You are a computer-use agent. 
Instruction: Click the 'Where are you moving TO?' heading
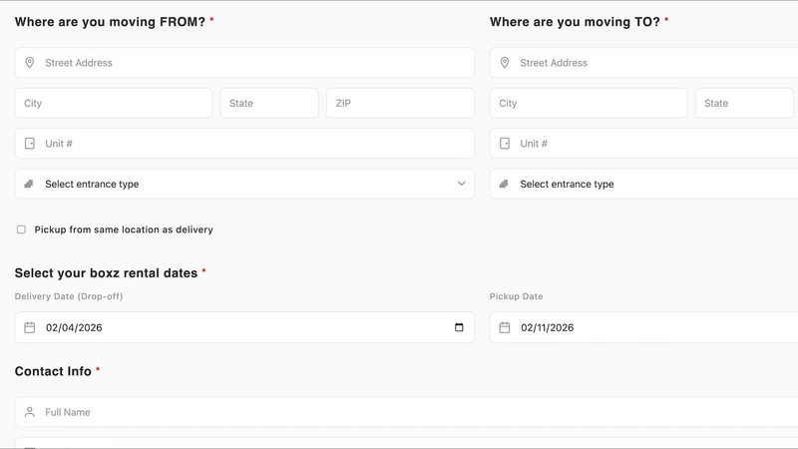pyautogui.click(x=575, y=22)
